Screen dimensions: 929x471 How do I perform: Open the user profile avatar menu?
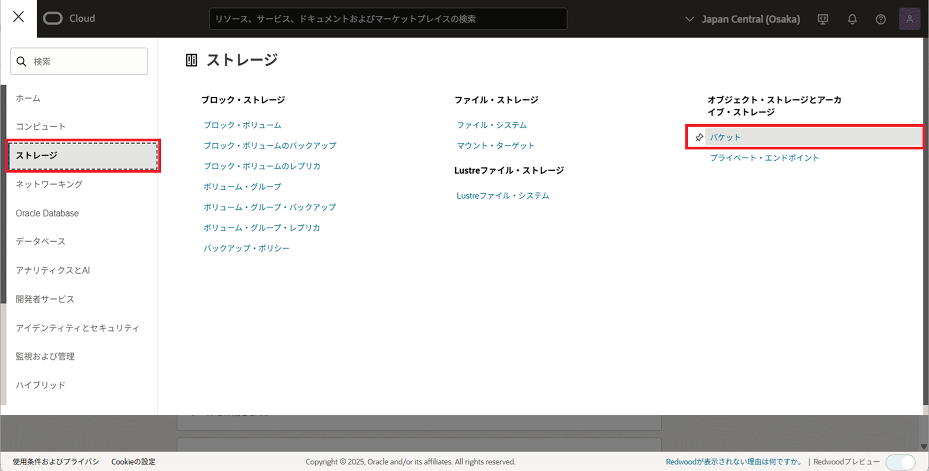tap(910, 19)
